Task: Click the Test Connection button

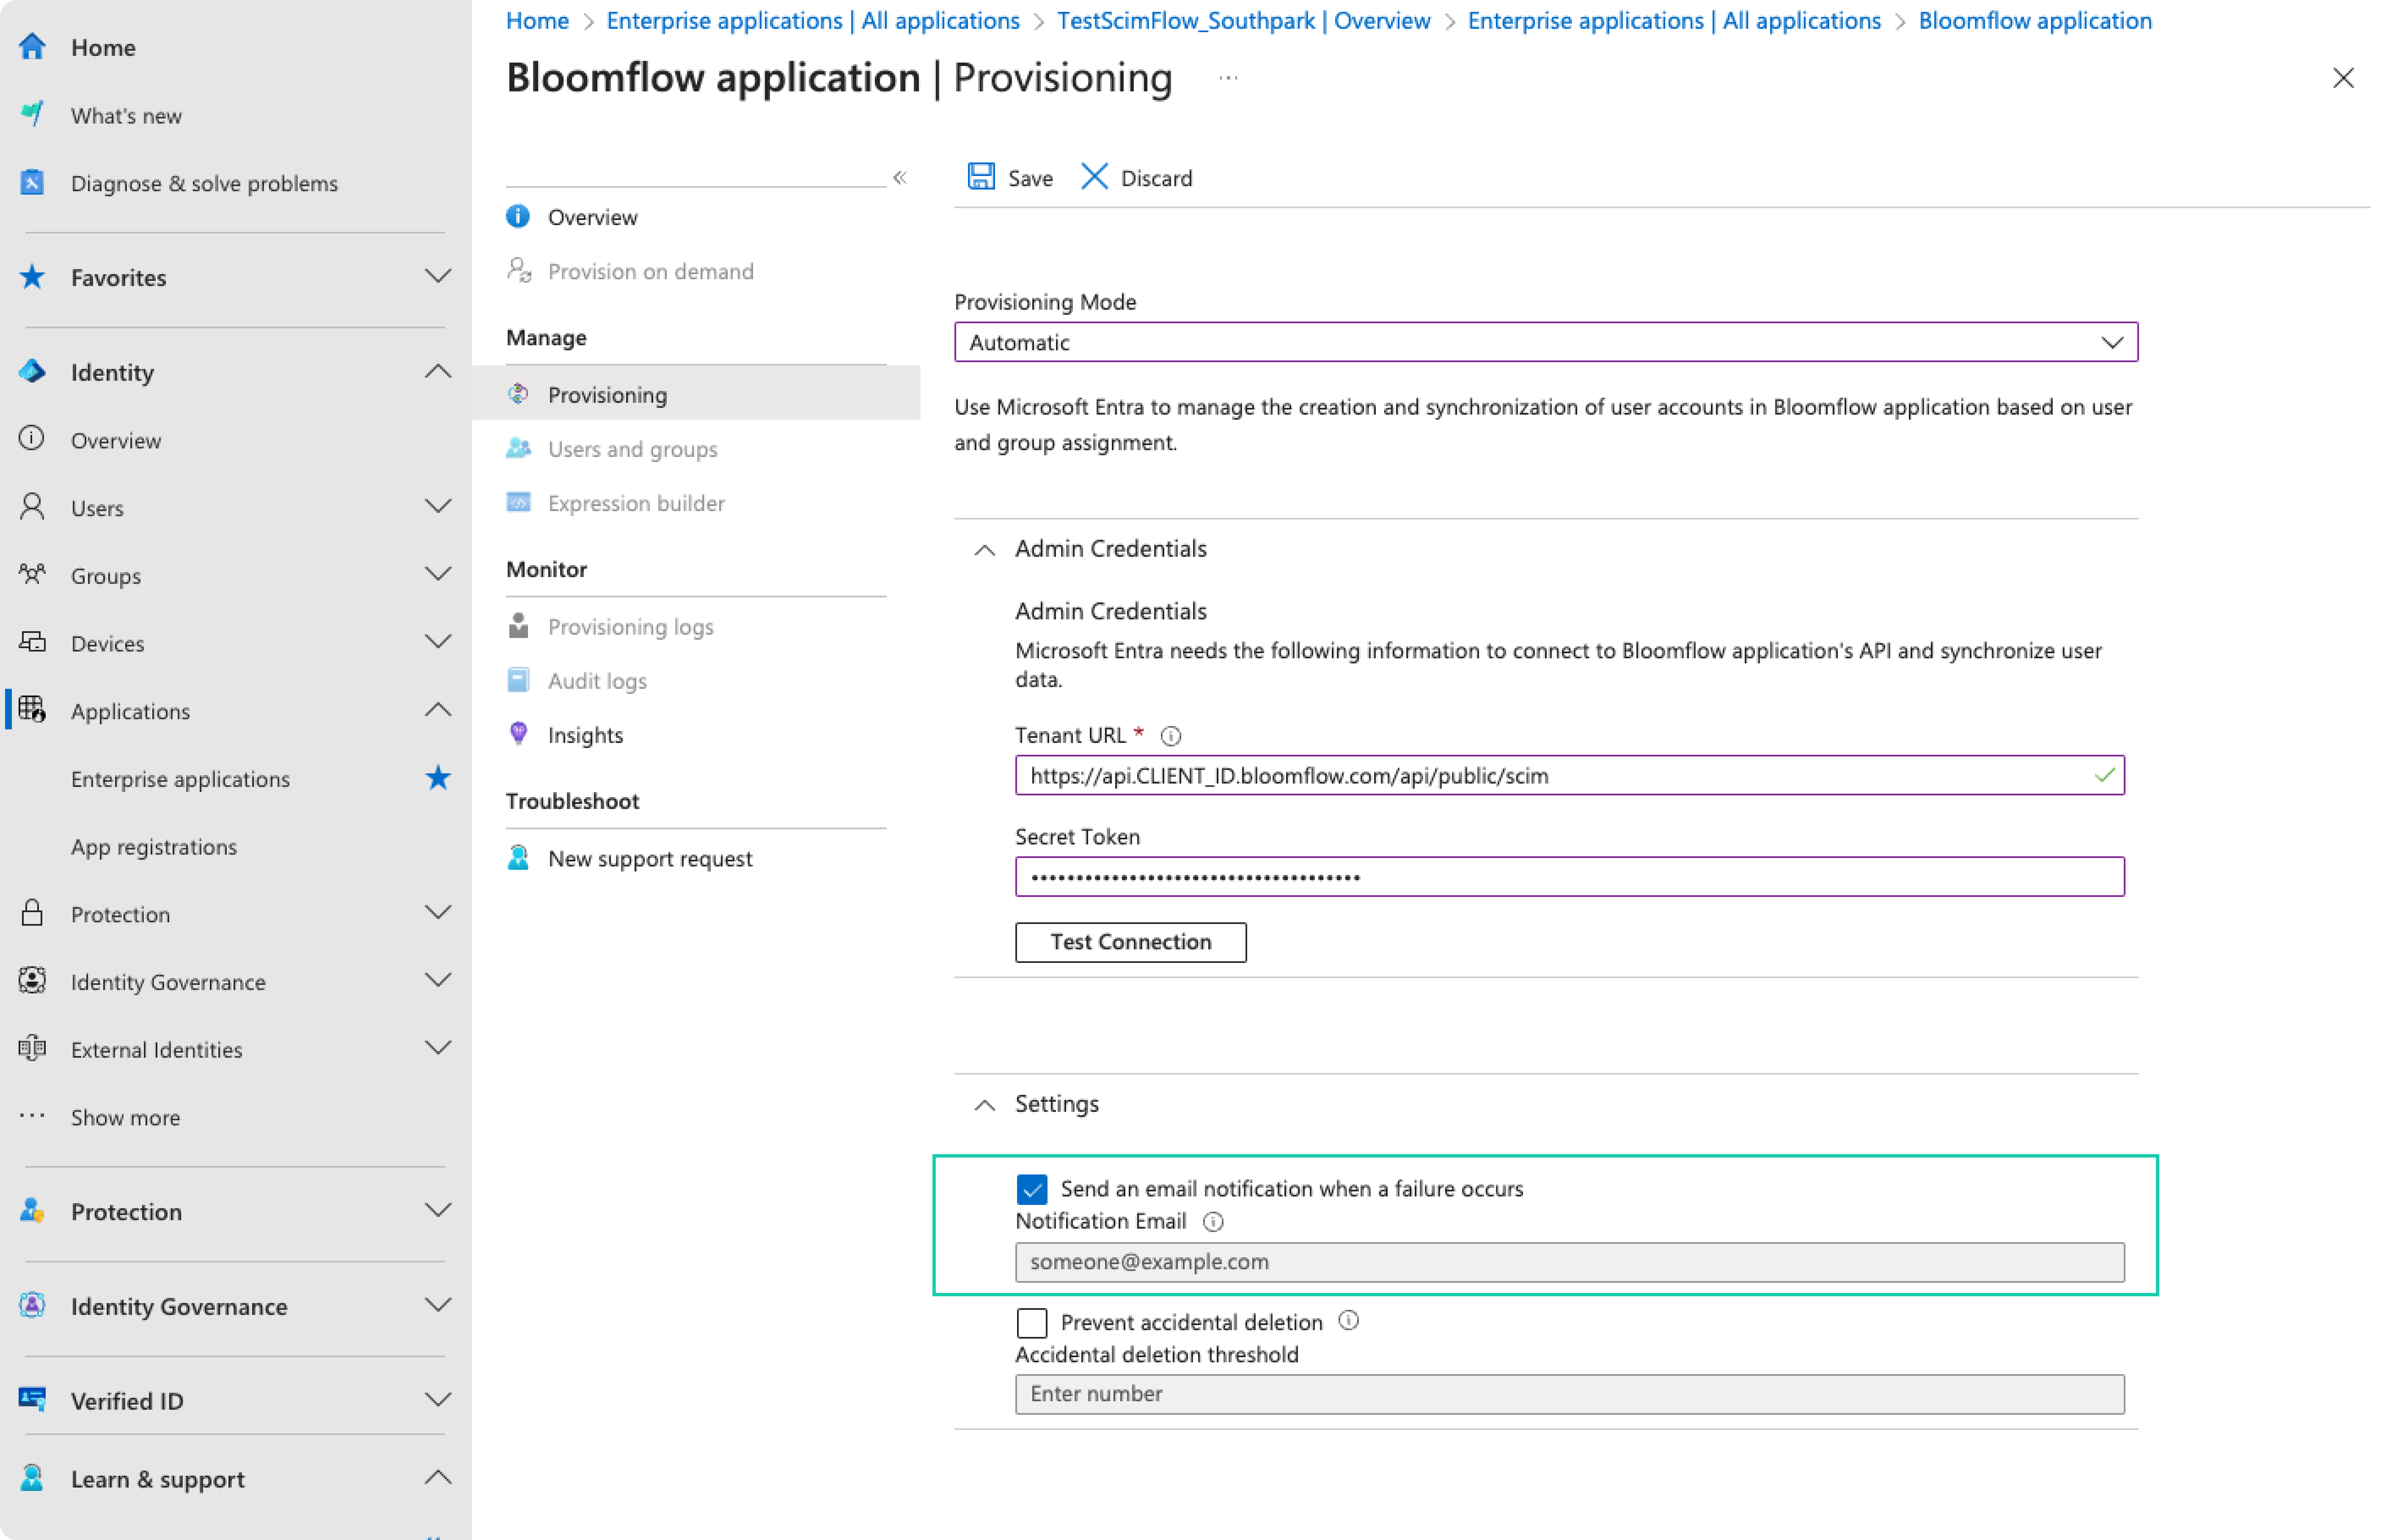Action: point(1130,942)
